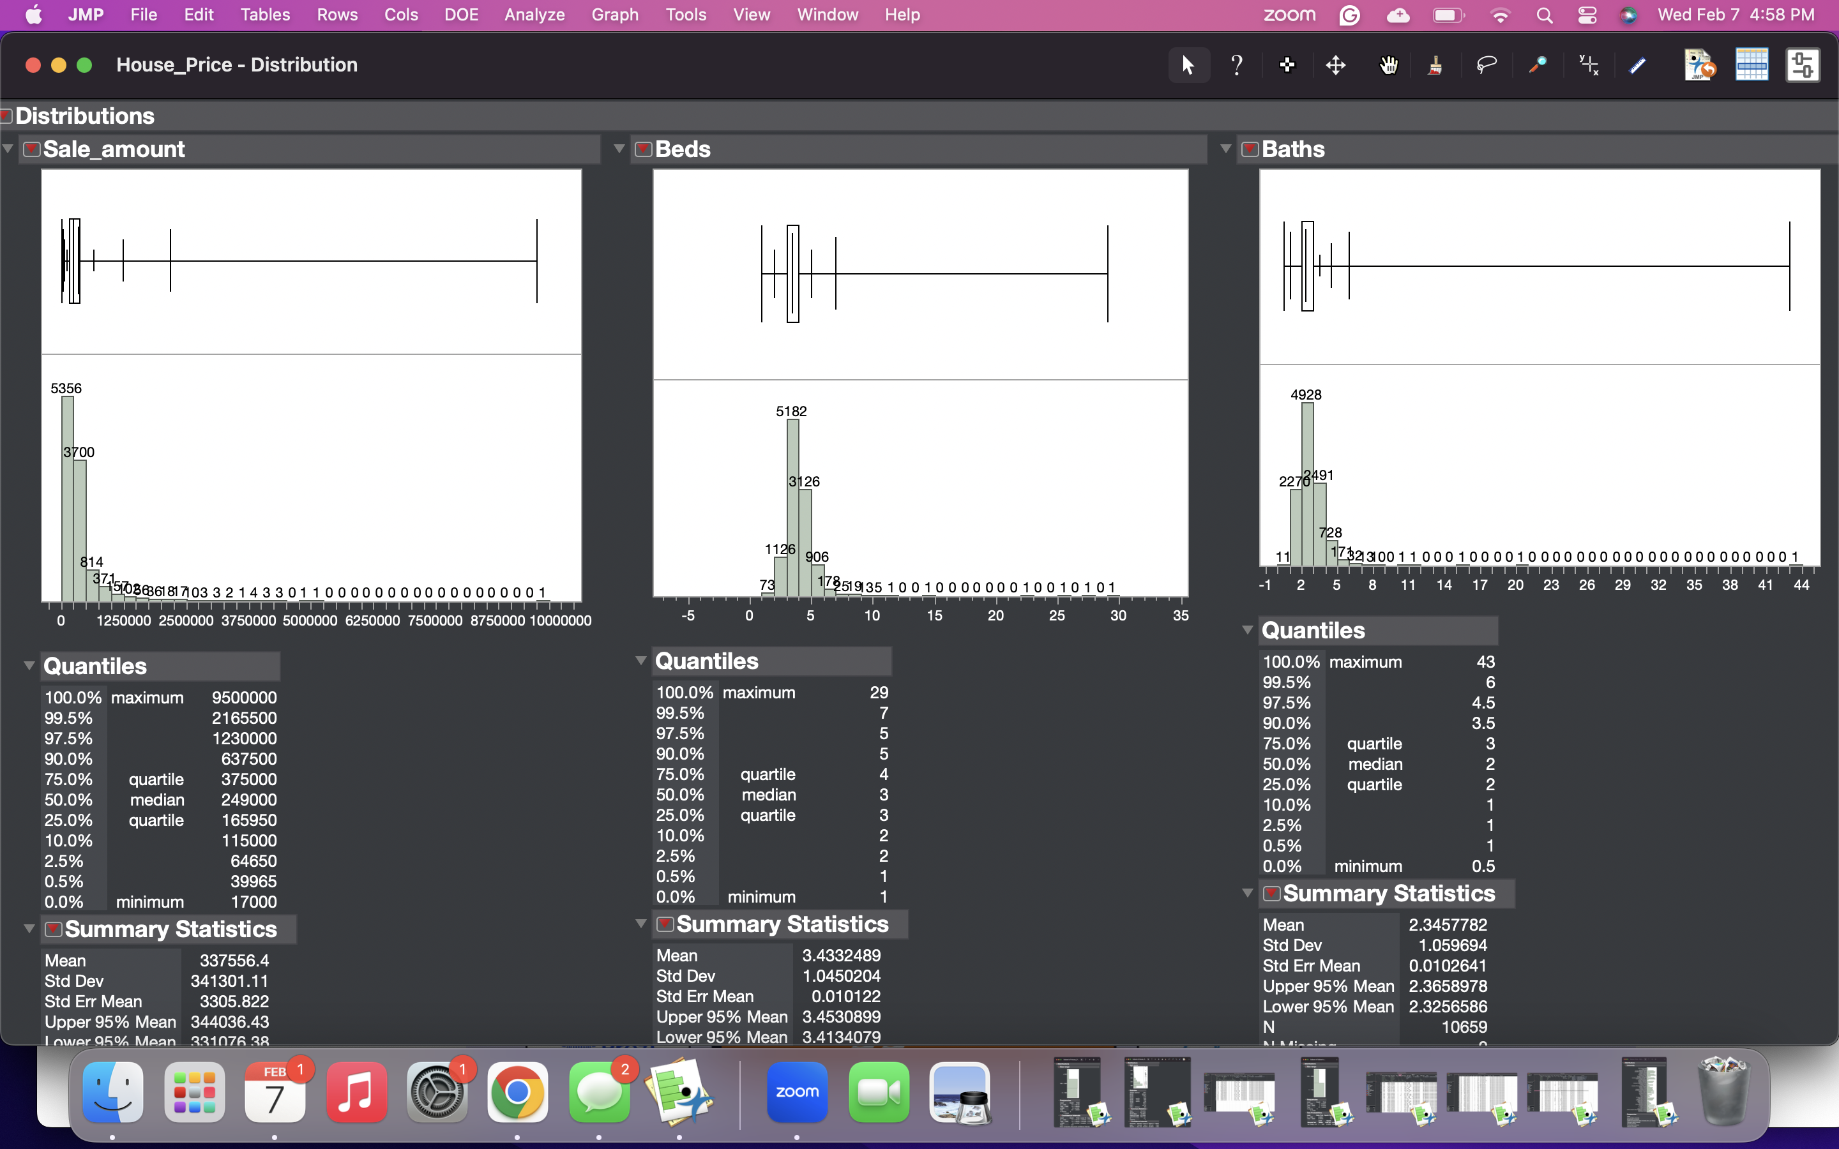Screen dimensions: 1839x1149
Task: Uncheck Summary Statistics under the Beds report
Action: (665, 923)
